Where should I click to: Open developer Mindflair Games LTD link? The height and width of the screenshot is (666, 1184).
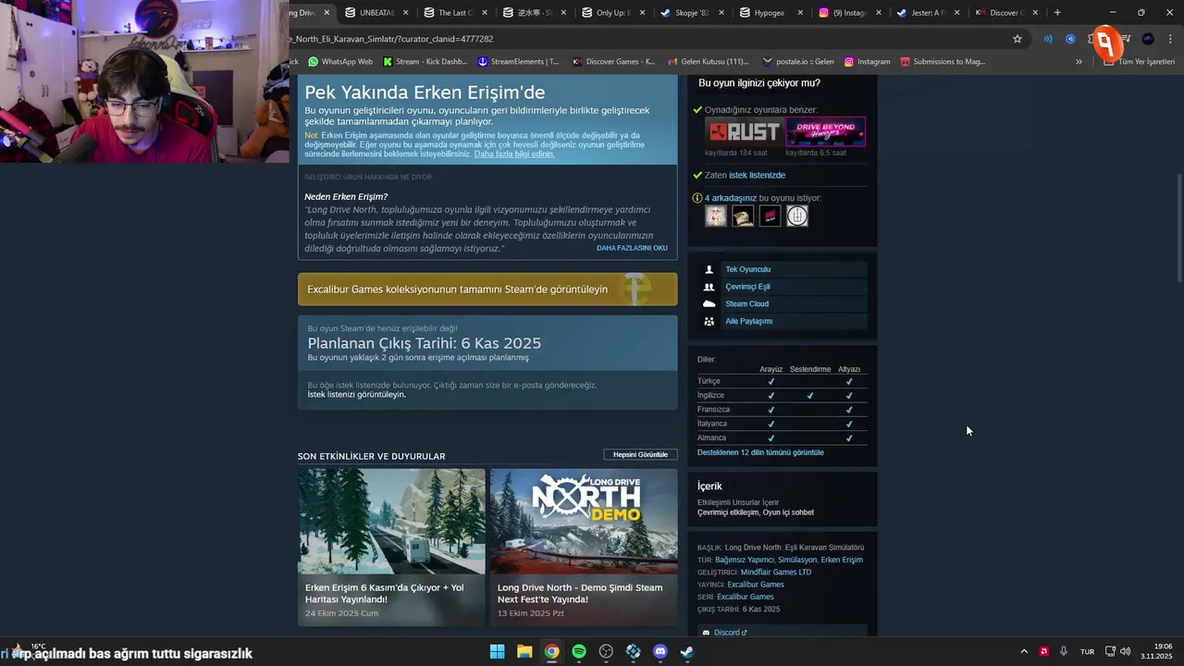pos(776,572)
